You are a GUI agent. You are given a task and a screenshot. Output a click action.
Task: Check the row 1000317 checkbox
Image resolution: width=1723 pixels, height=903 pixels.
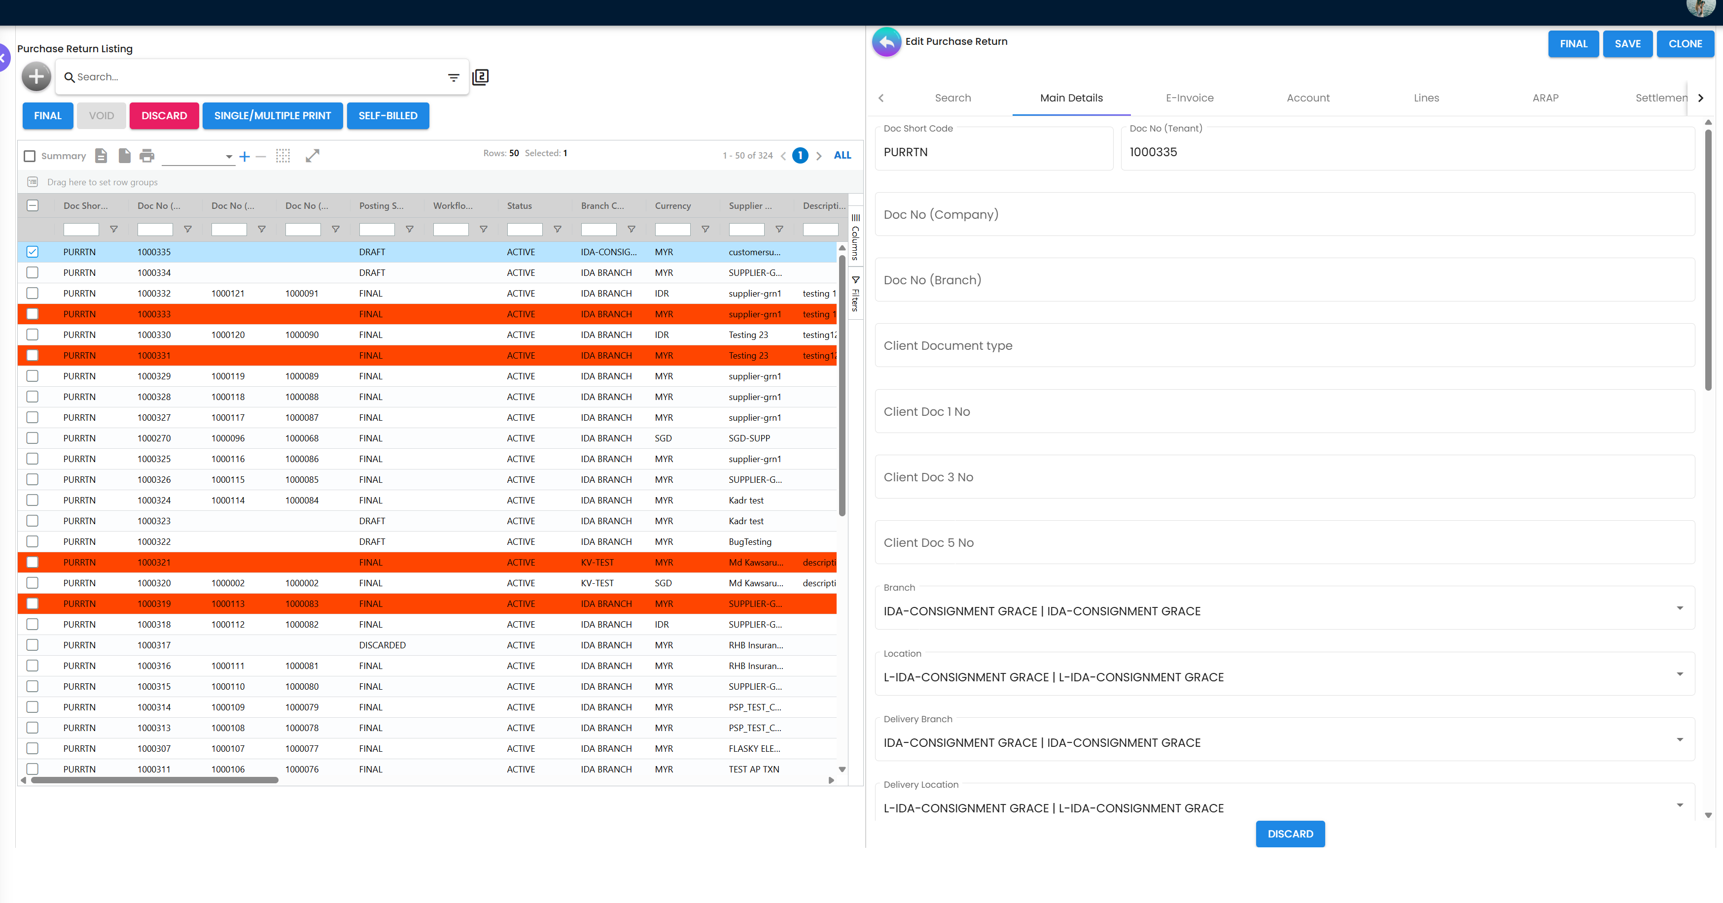[x=32, y=645]
